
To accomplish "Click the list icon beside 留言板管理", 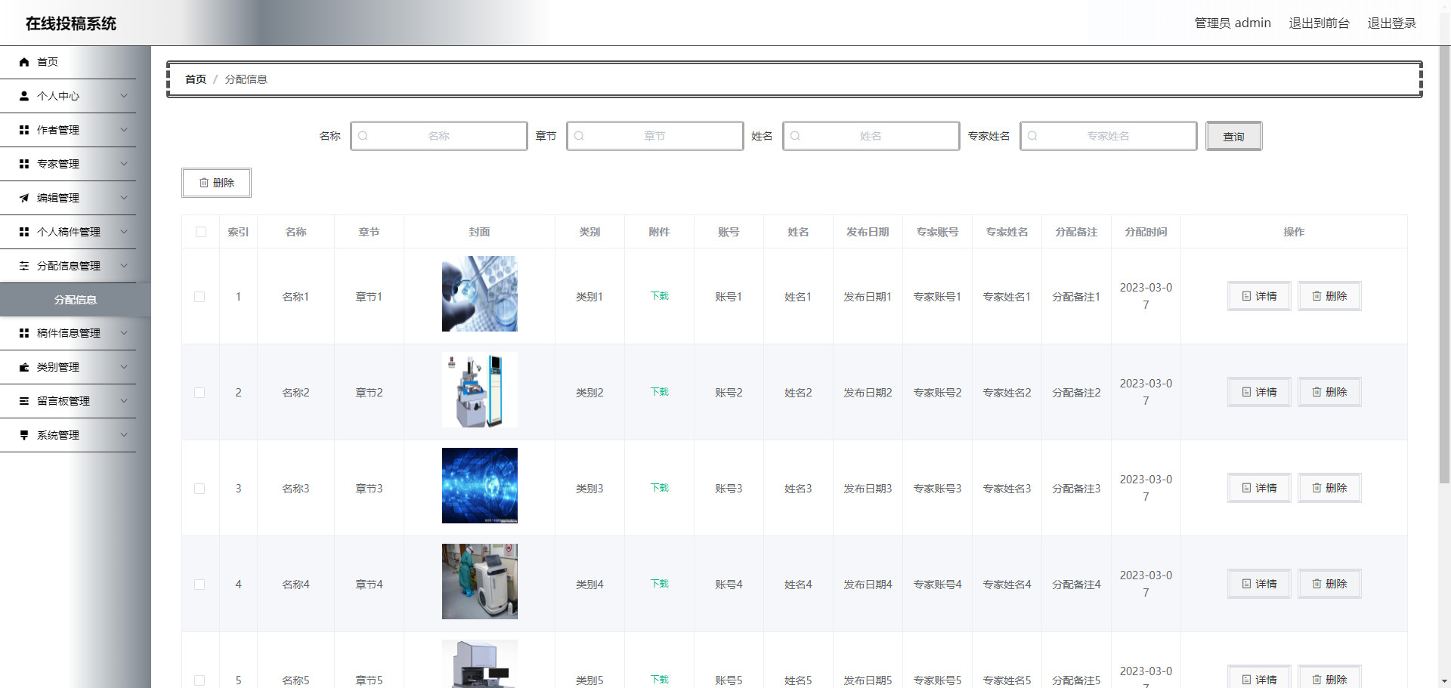I will [x=24, y=401].
